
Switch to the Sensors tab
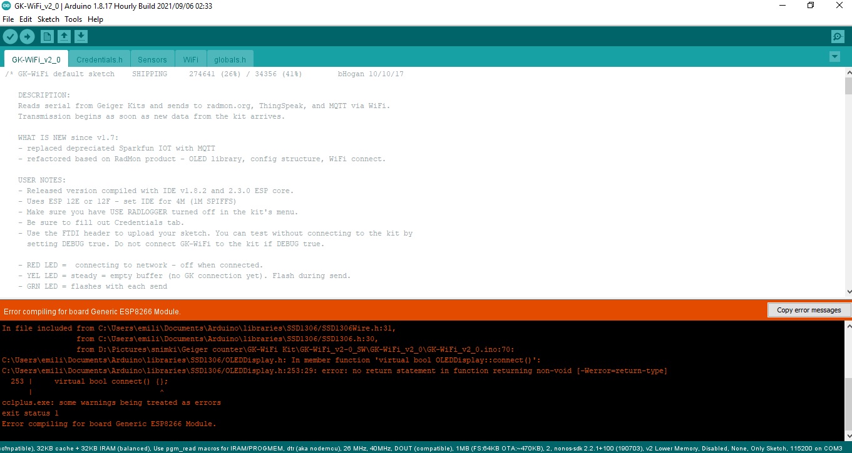coord(152,60)
